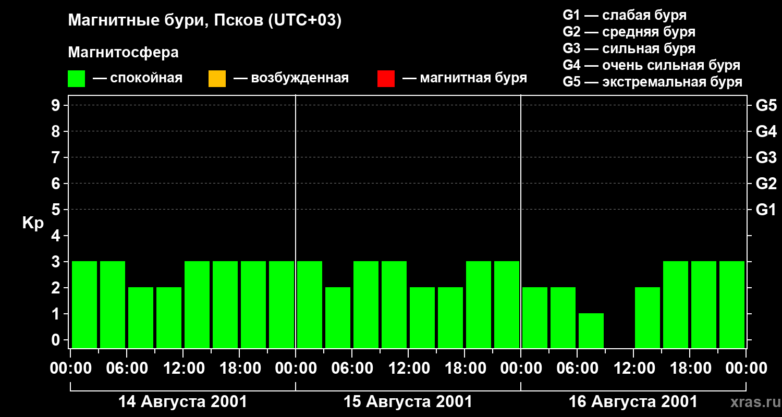782x417 pixels.
Task: Click the '— спокойная' legend label
Action: [x=138, y=78]
